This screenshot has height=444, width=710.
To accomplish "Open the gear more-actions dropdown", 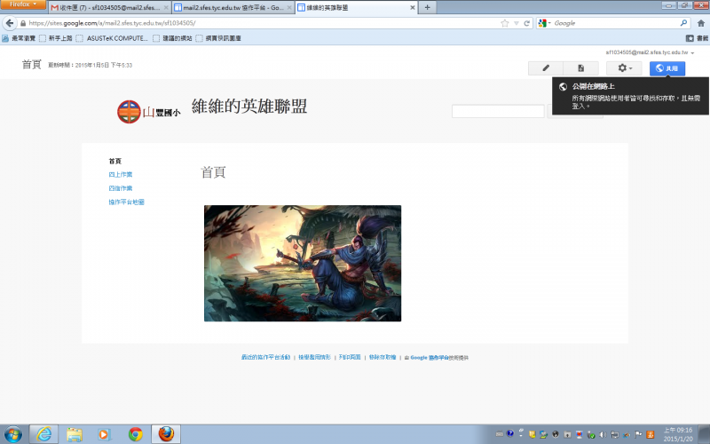I will point(624,68).
